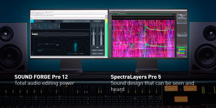Toggle the Maximizer module power button
Image resolution: width=216 pixels, height=108 pixels.
click(x=51, y=24)
